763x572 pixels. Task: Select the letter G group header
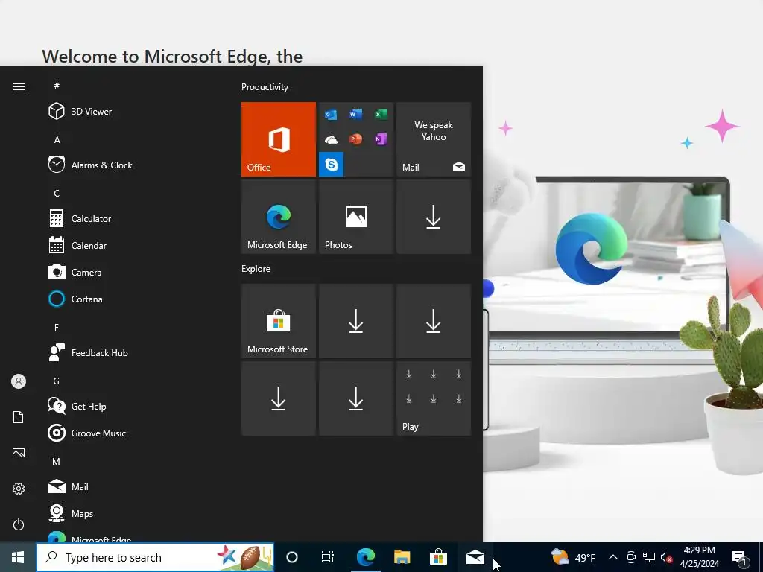click(57, 381)
